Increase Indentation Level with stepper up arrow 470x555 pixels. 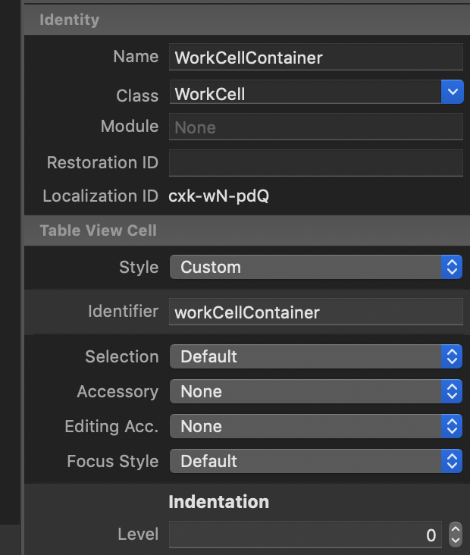[455, 529]
